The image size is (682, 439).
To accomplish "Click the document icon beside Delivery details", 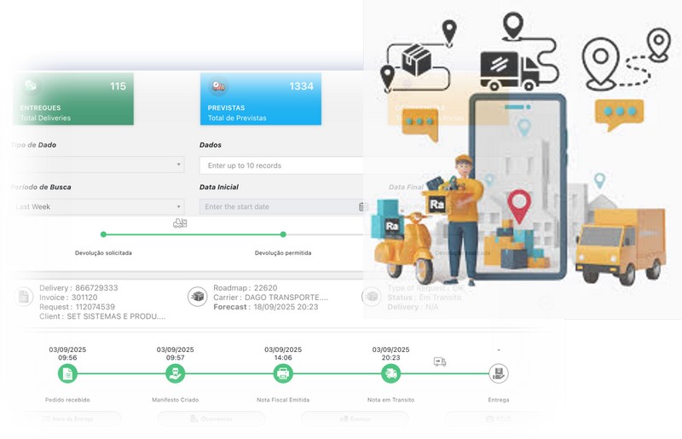I will (24, 297).
